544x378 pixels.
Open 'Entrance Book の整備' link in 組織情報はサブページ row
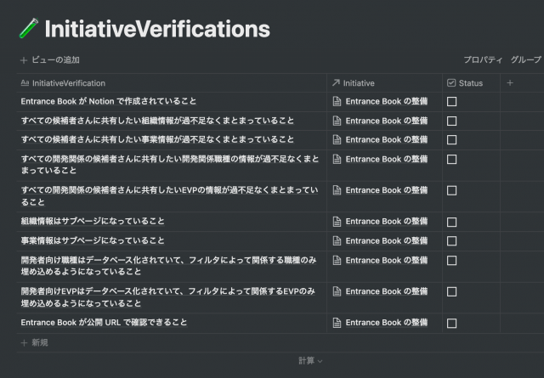coord(387,221)
